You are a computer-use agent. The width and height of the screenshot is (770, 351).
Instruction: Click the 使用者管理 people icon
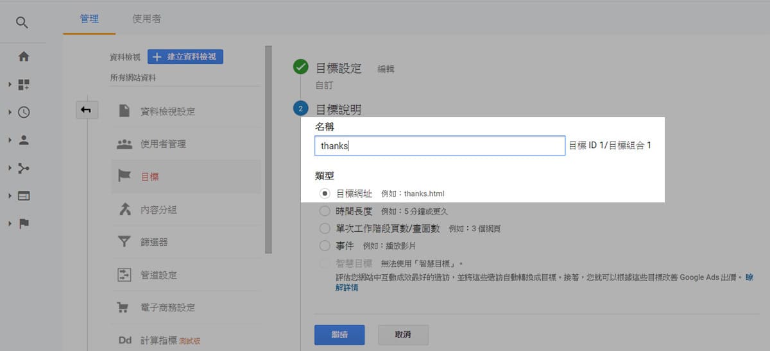(x=124, y=144)
